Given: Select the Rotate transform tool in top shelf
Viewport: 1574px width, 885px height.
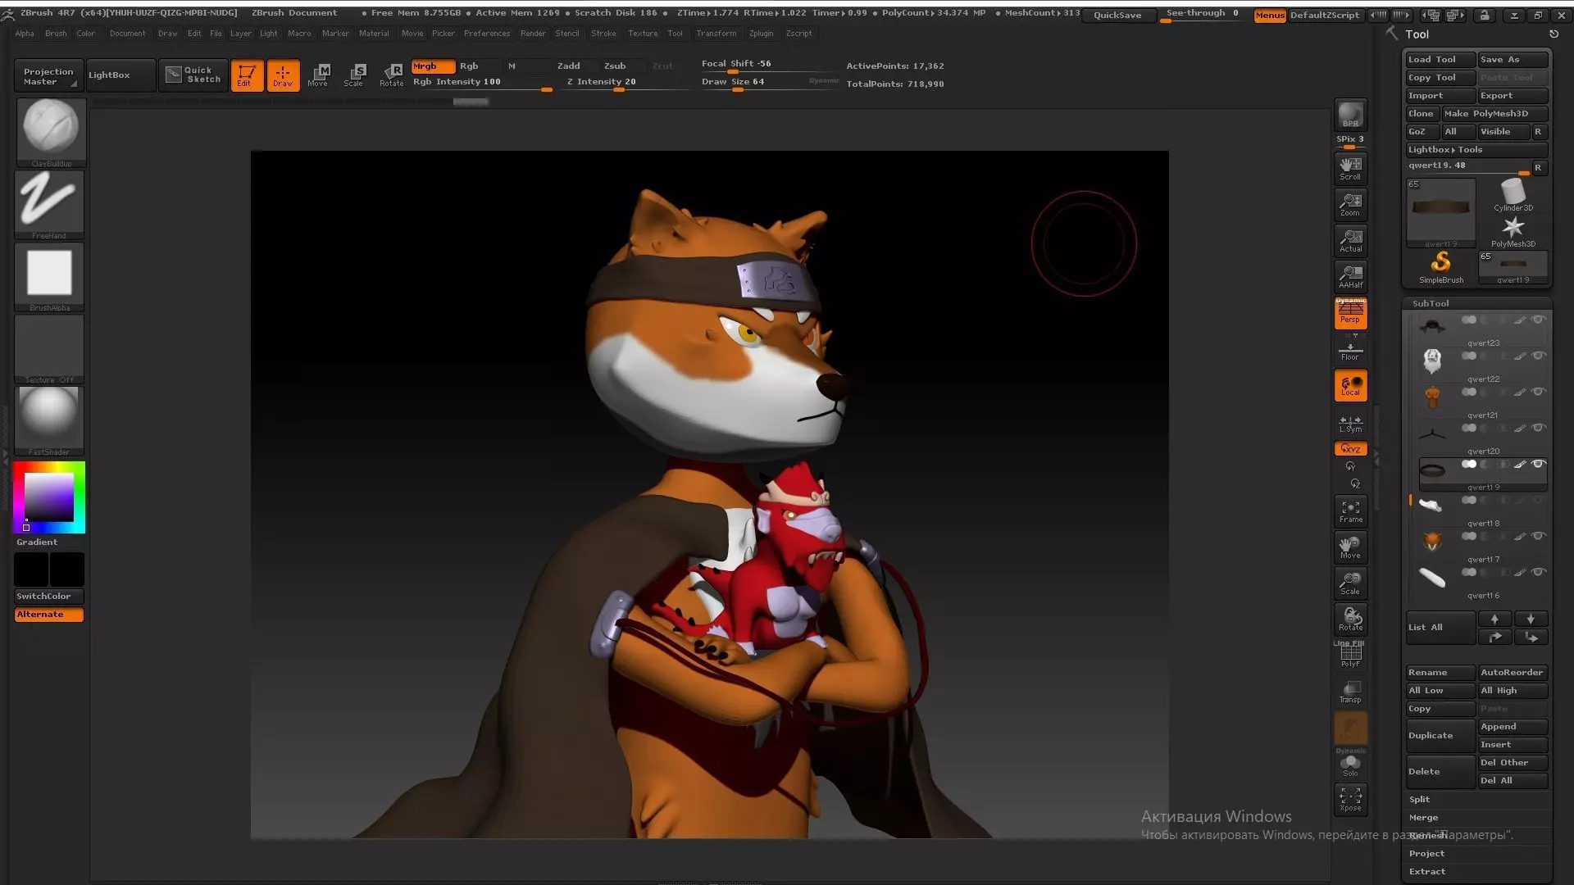Looking at the screenshot, I should click(391, 75).
